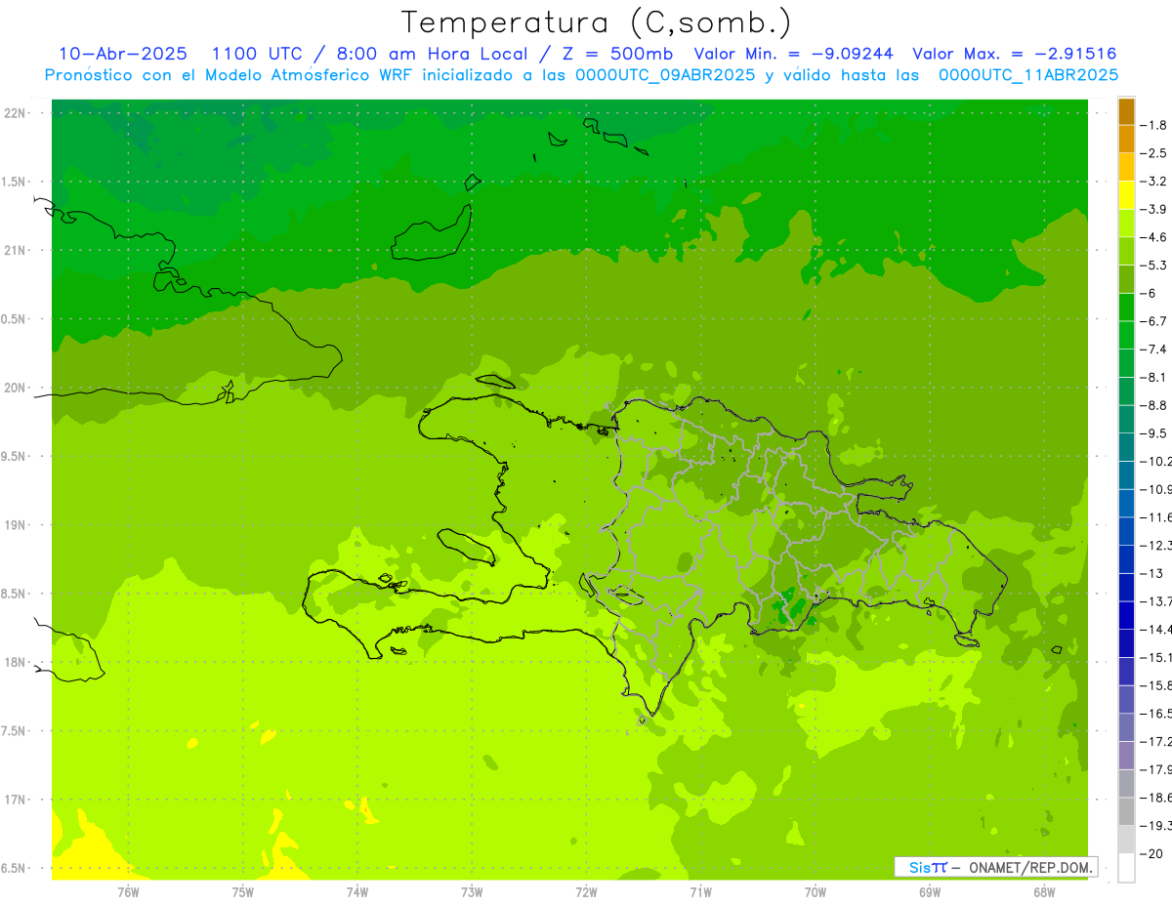
Task: Click the "19N" latitude axis label
Action: (x=15, y=525)
